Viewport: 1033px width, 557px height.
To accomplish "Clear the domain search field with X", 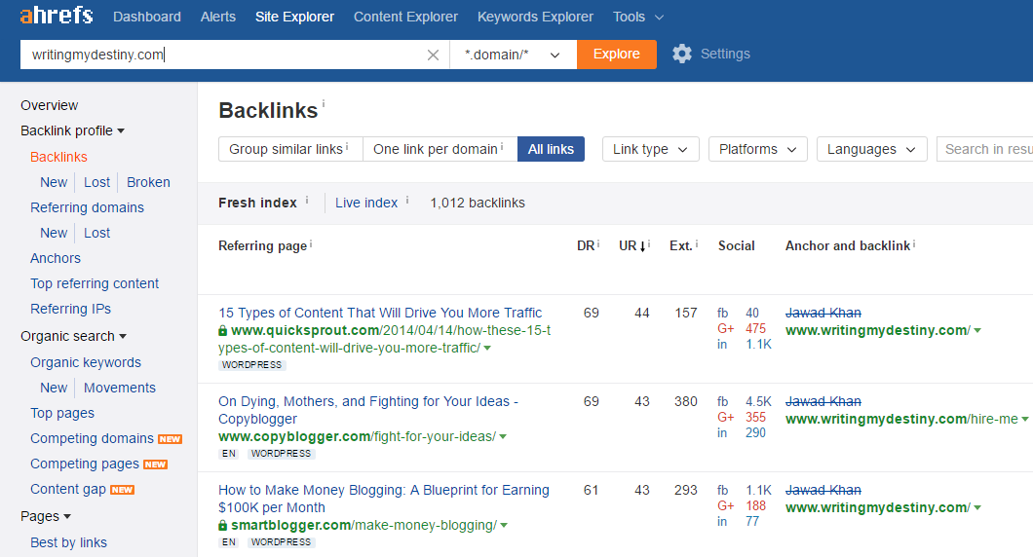I will tap(433, 55).
